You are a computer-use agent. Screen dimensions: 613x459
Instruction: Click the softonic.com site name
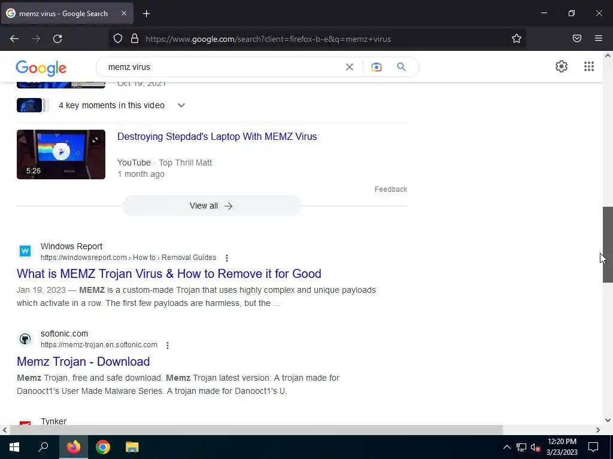point(64,333)
